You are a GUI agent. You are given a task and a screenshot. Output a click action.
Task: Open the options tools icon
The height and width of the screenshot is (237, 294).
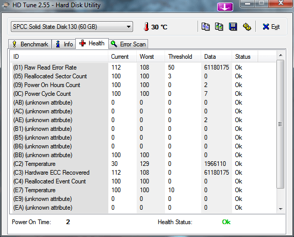point(247,27)
